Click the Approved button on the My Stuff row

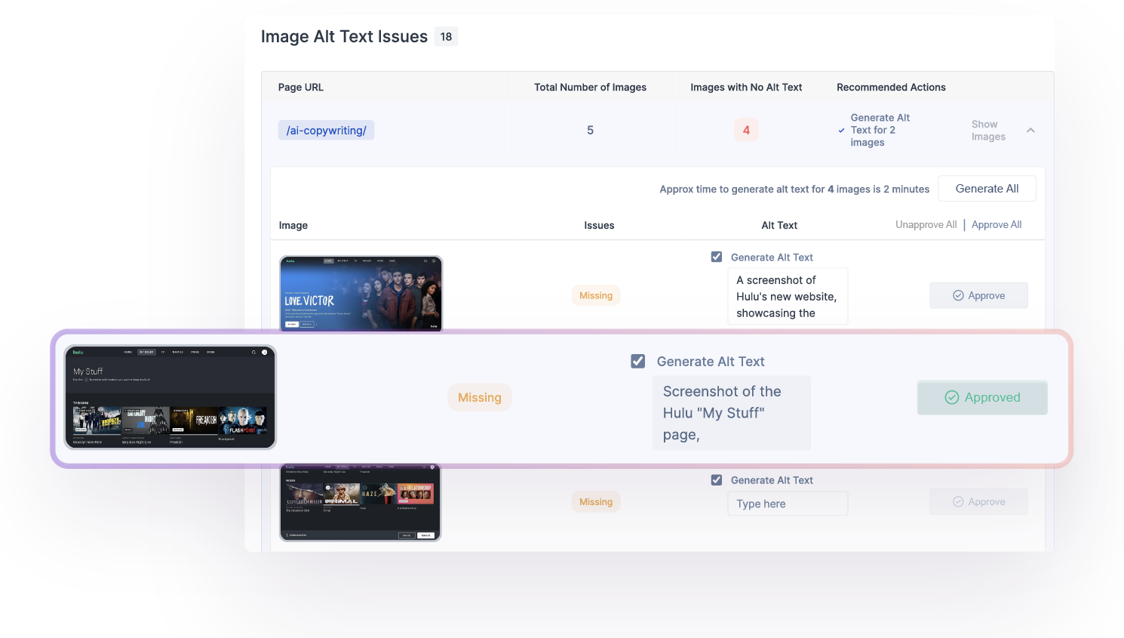982,397
